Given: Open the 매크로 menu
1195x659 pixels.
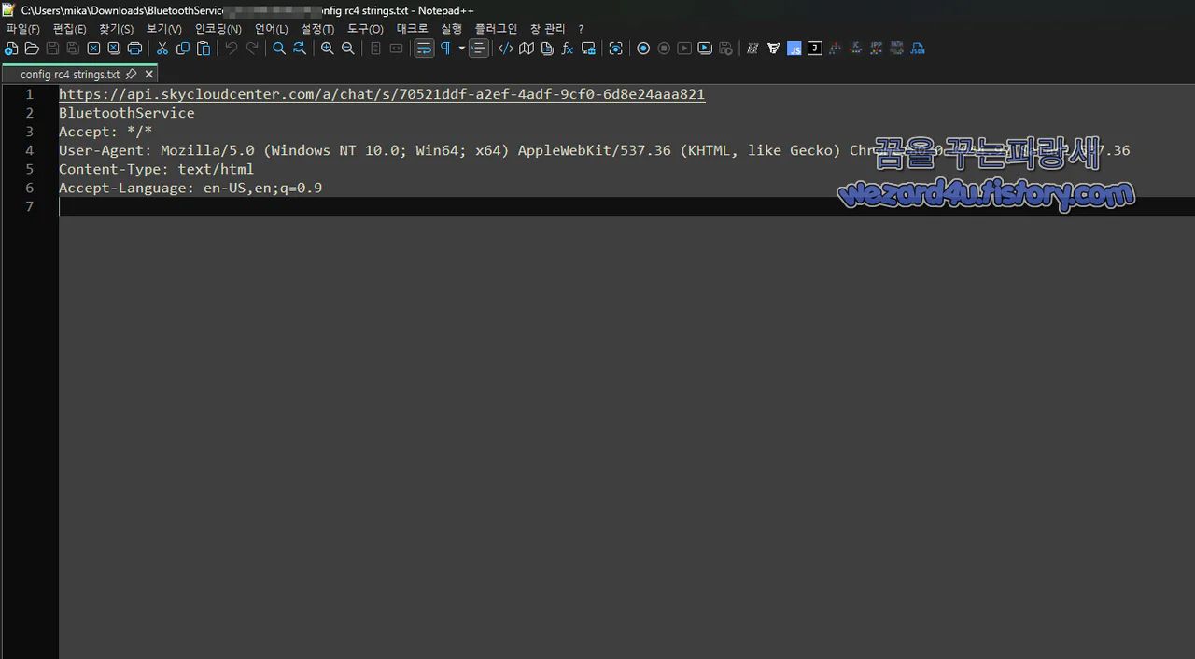Looking at the screenshot, I should [413, 29].
